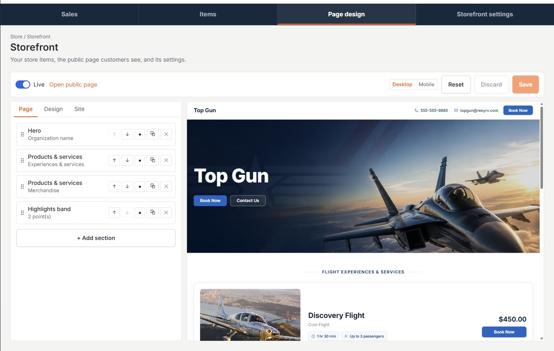Image resolution: width=554 pixels, height=351 pixels.
Task: Select the Desktop preview mode
Action: coord(402,84)
